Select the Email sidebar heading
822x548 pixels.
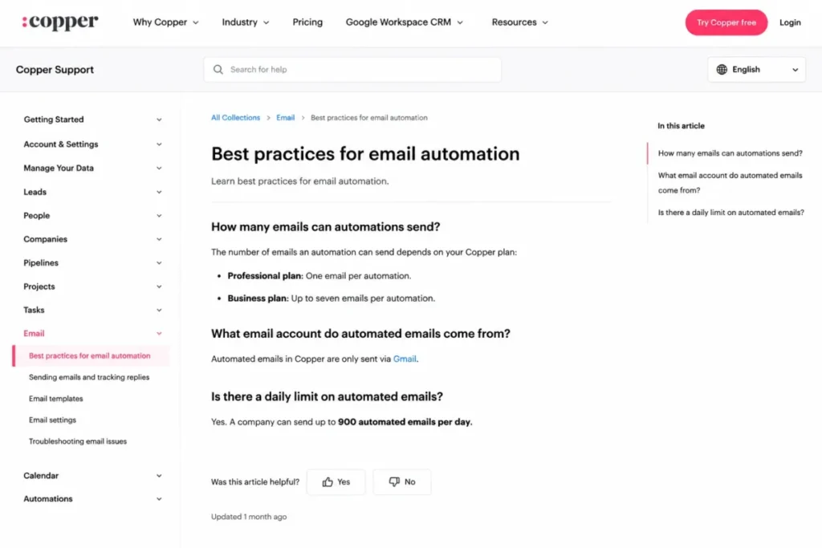pyautogui.click(x=34, y=333)
